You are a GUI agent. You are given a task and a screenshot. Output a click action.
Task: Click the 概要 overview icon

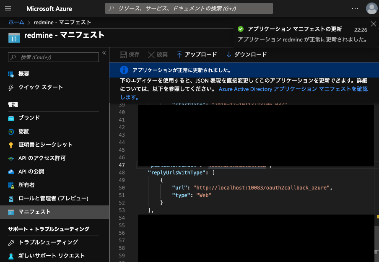point(11,74)
